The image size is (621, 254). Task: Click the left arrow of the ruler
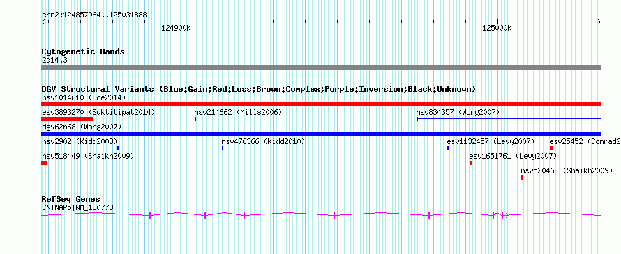43,22
